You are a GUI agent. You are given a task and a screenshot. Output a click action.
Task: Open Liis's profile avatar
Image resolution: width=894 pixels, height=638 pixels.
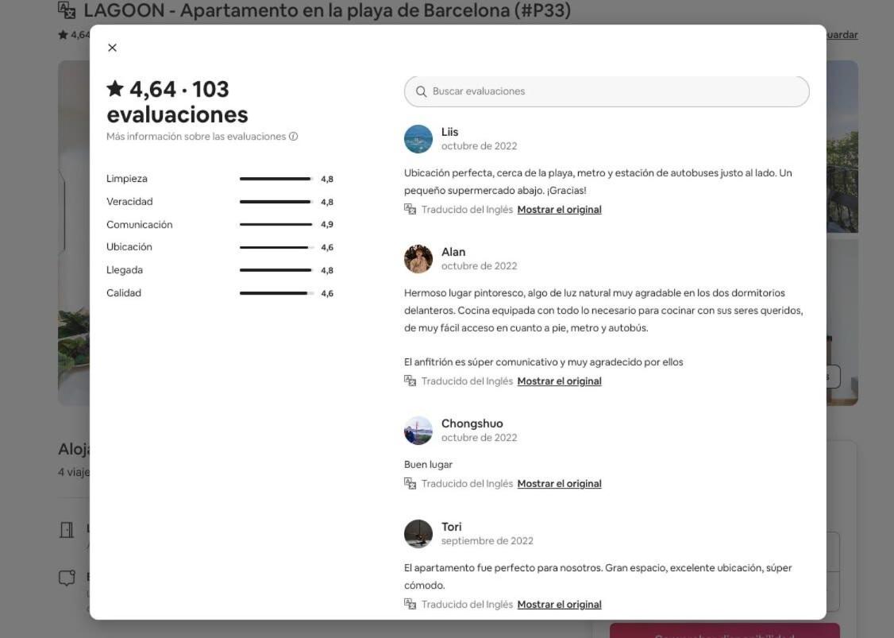(418, 139)
